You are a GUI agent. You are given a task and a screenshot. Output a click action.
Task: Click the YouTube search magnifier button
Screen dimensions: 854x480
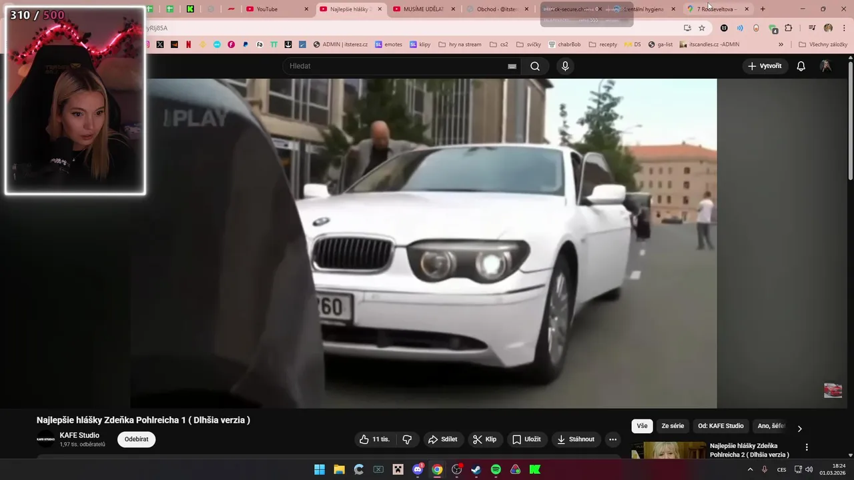[535, 66]
